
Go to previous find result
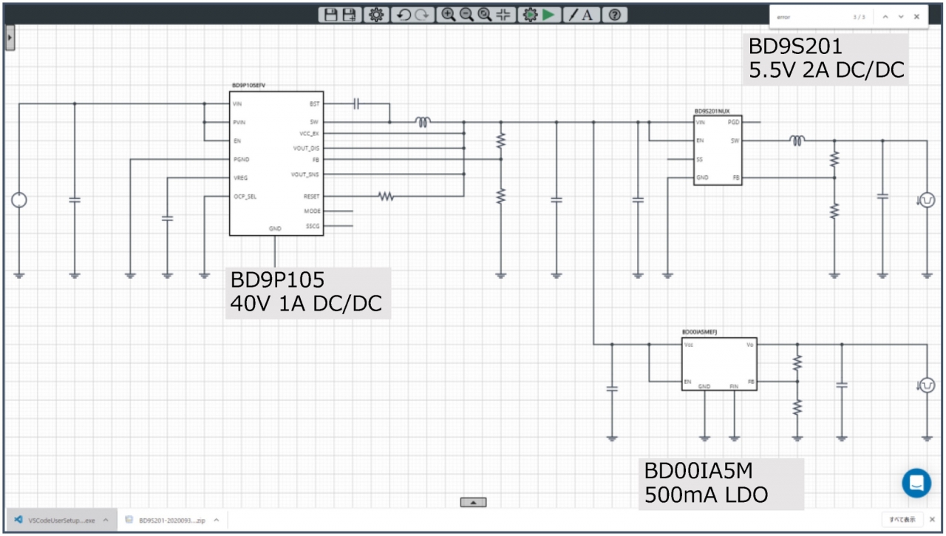885,16
